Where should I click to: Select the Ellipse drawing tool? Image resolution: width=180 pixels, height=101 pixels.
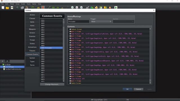pos(58,8)
